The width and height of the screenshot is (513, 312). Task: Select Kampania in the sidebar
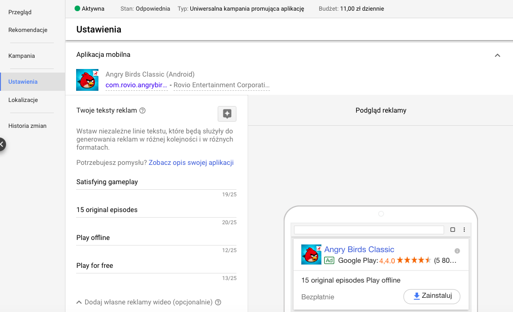[22, 56]
